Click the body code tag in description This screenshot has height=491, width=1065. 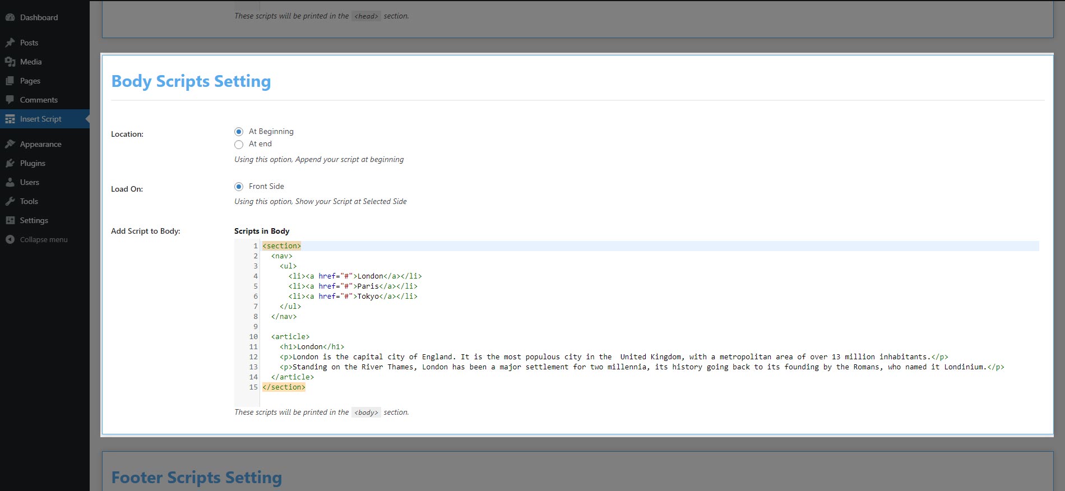point(366,413)
